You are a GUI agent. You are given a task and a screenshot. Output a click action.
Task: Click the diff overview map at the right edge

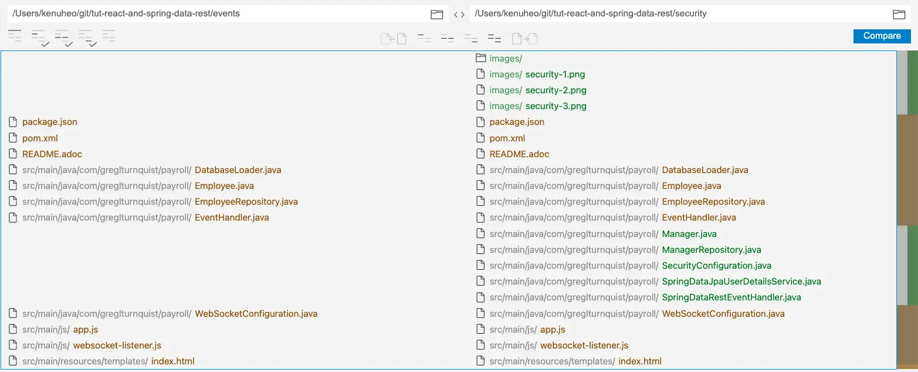click(x=907, y=209)
